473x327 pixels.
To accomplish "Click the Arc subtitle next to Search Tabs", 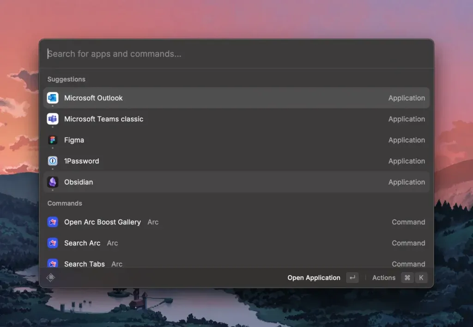I will (x=117, y=264).
